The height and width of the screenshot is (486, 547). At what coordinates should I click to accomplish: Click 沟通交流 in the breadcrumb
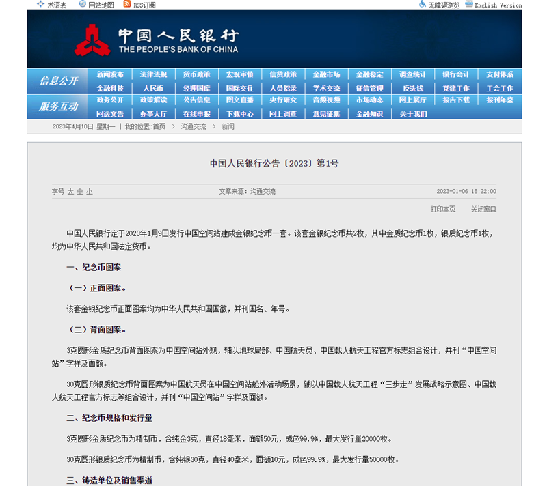tap(194, 126)
